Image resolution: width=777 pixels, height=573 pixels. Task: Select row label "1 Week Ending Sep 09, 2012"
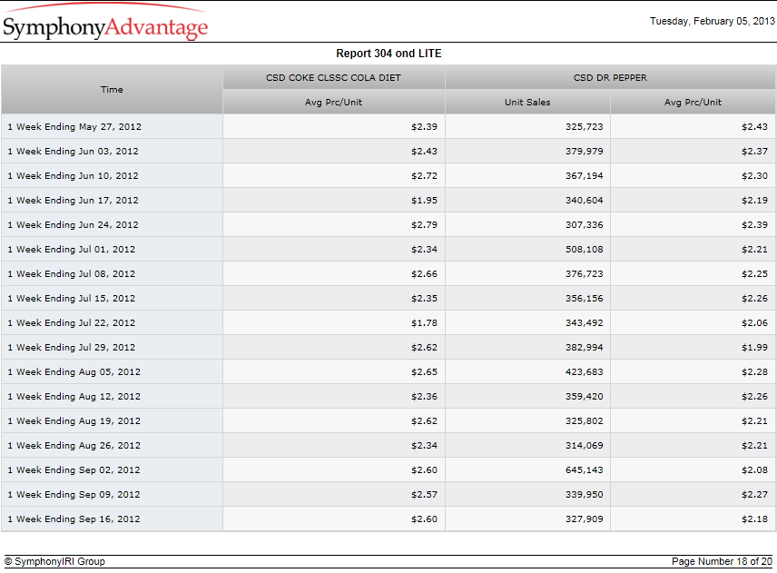tap(74, 495)
